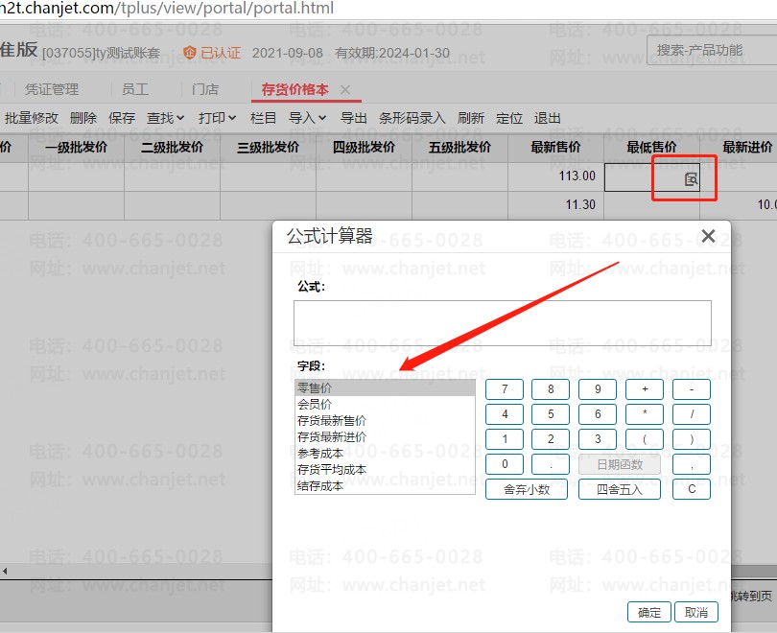Click the 已认证 badge icon

tap(189, 52)
